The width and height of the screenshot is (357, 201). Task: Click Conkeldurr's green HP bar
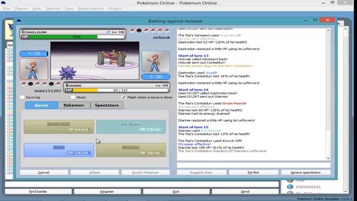pyautogui.click(x=63, y=37)
